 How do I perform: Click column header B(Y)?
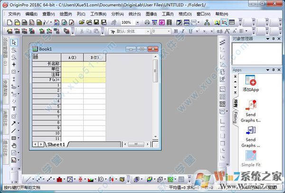(95, 58)
